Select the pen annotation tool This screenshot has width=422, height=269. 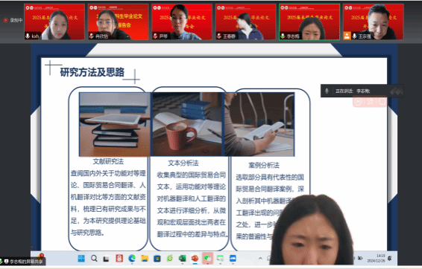[x=371, y=102]
